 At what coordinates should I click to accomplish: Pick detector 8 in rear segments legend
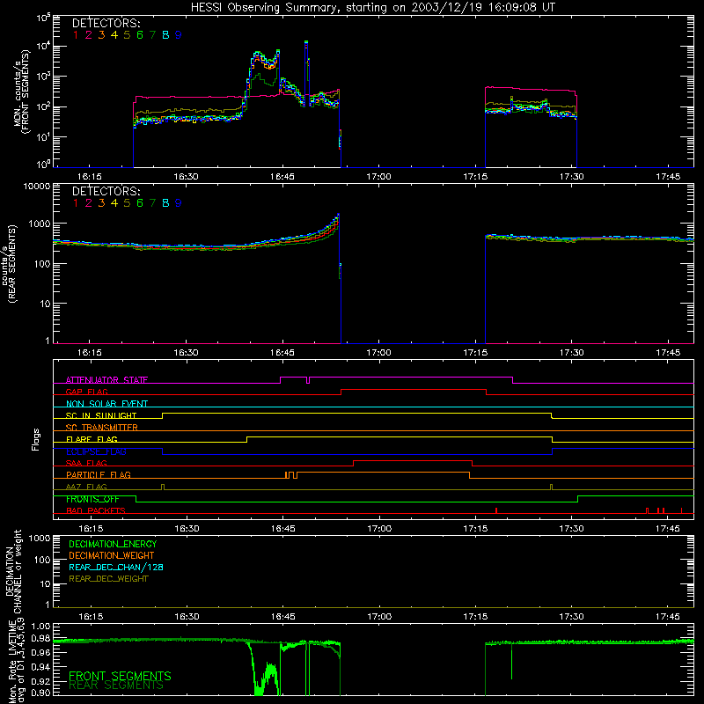165,203
